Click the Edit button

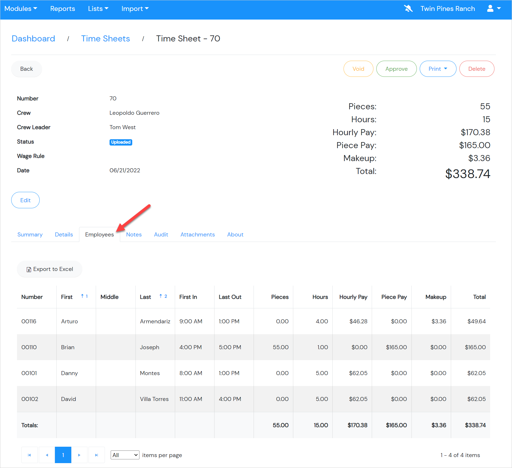[x=25, y=200]
